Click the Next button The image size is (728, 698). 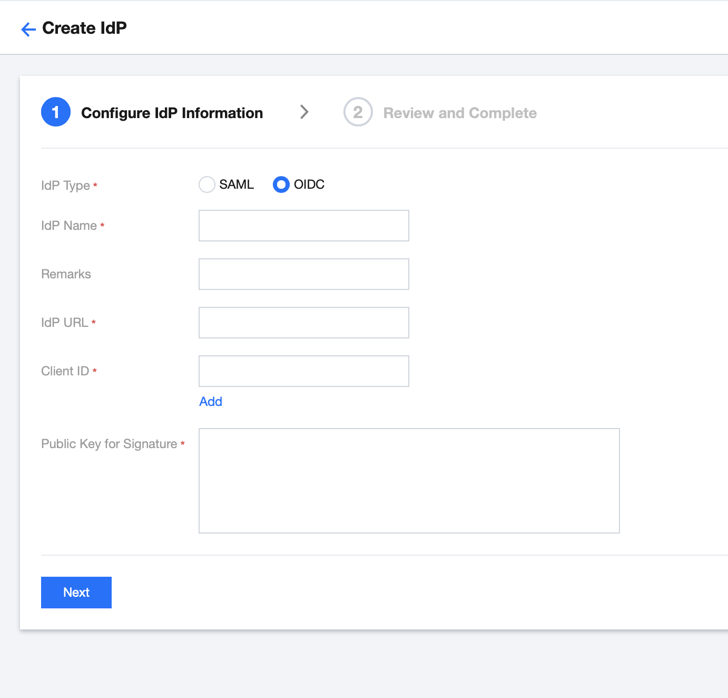76,593
